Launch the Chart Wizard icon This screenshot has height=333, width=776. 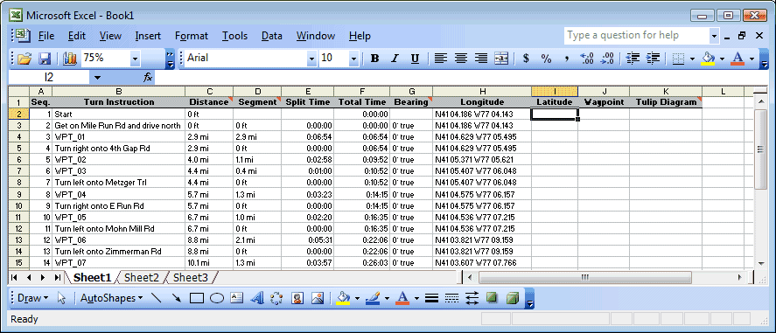[70, 59]
